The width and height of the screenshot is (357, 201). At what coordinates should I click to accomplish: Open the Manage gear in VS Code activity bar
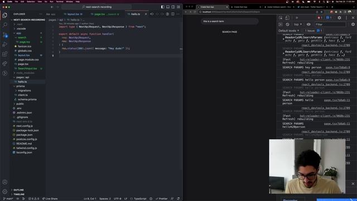[5, 192]
